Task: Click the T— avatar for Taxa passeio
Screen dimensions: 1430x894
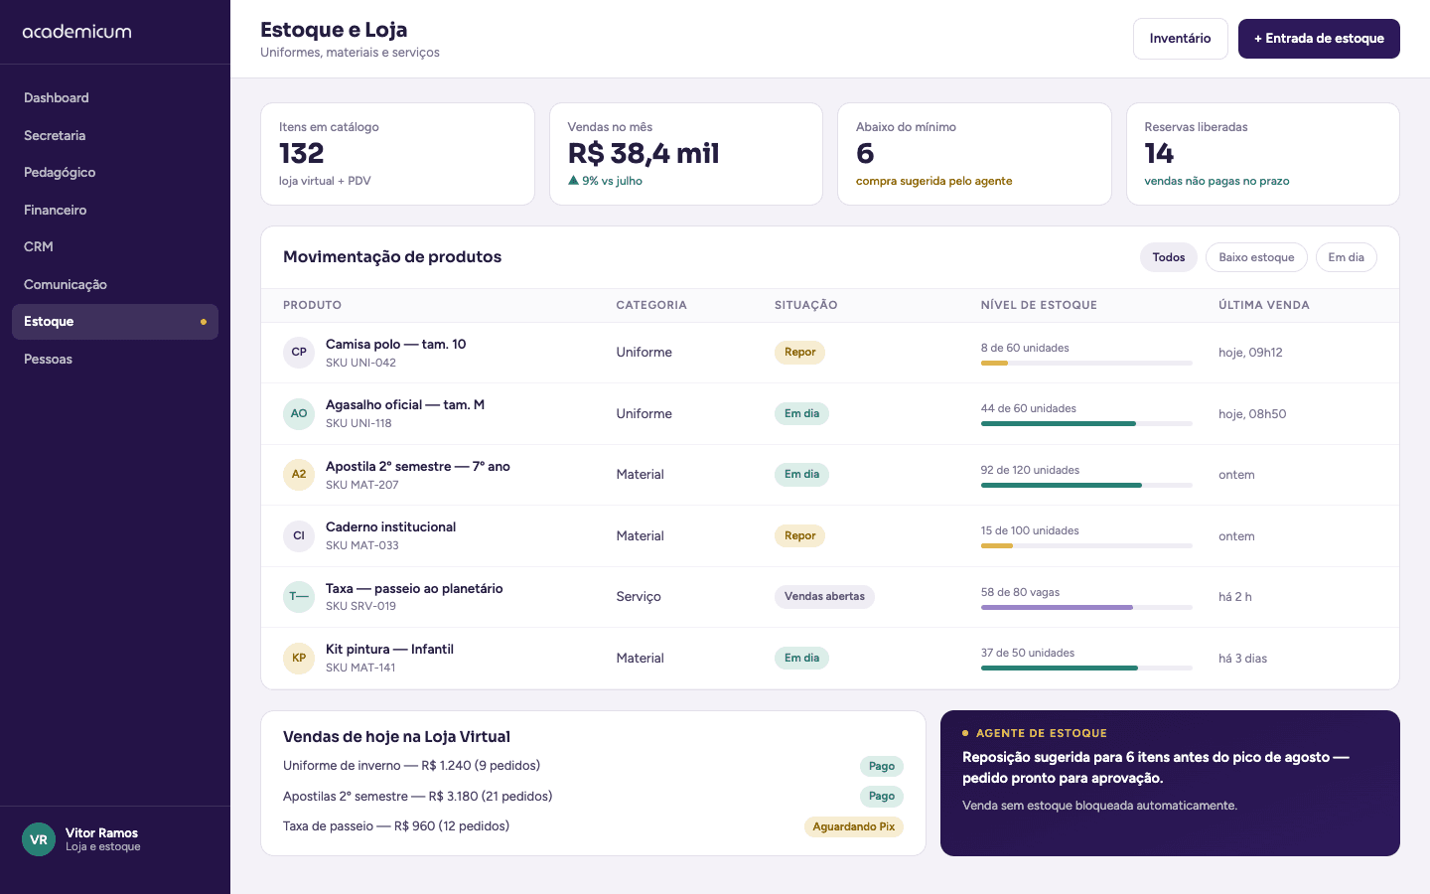Action: pos(299,597)
